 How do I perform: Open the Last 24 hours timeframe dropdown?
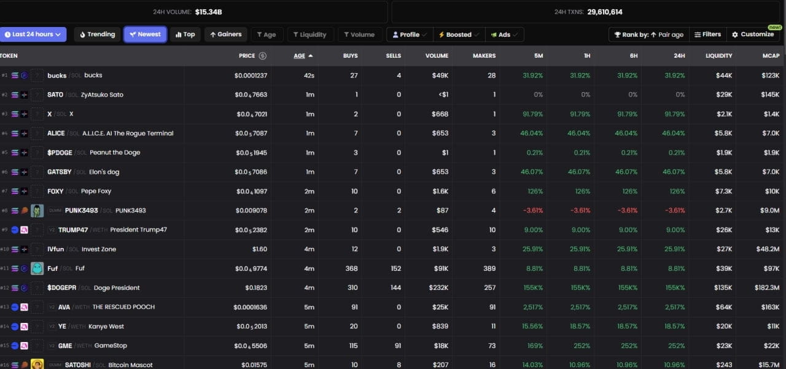point(32,34)
